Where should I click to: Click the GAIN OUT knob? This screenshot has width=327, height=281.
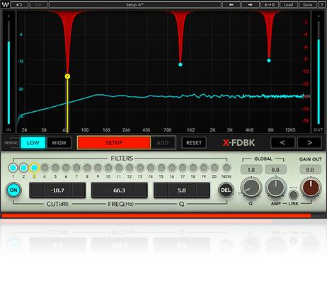coord(311,187)
